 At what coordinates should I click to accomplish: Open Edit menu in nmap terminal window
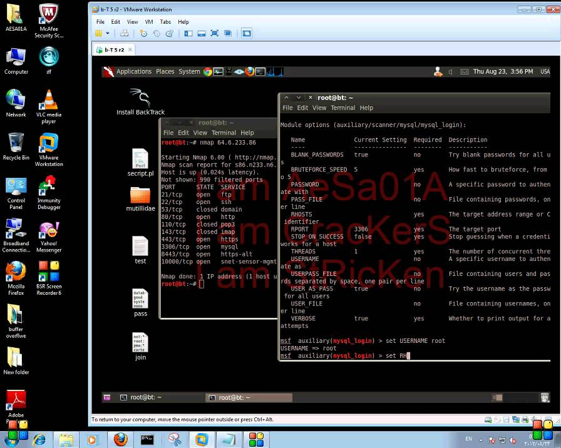(183, 133)
